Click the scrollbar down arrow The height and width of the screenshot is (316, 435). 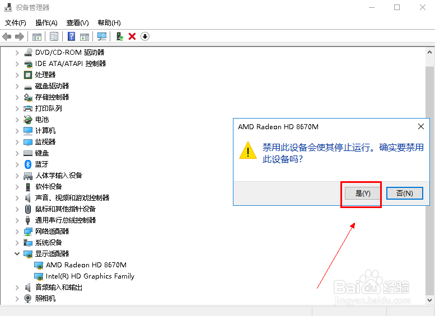click(429, 300)
